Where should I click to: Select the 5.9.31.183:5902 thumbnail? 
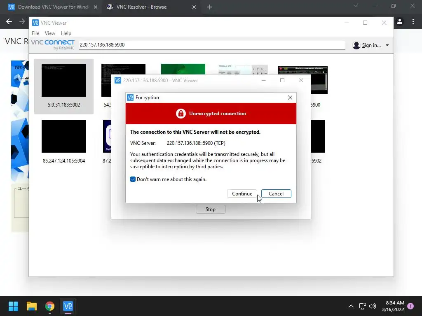click(x=64, y=86)
